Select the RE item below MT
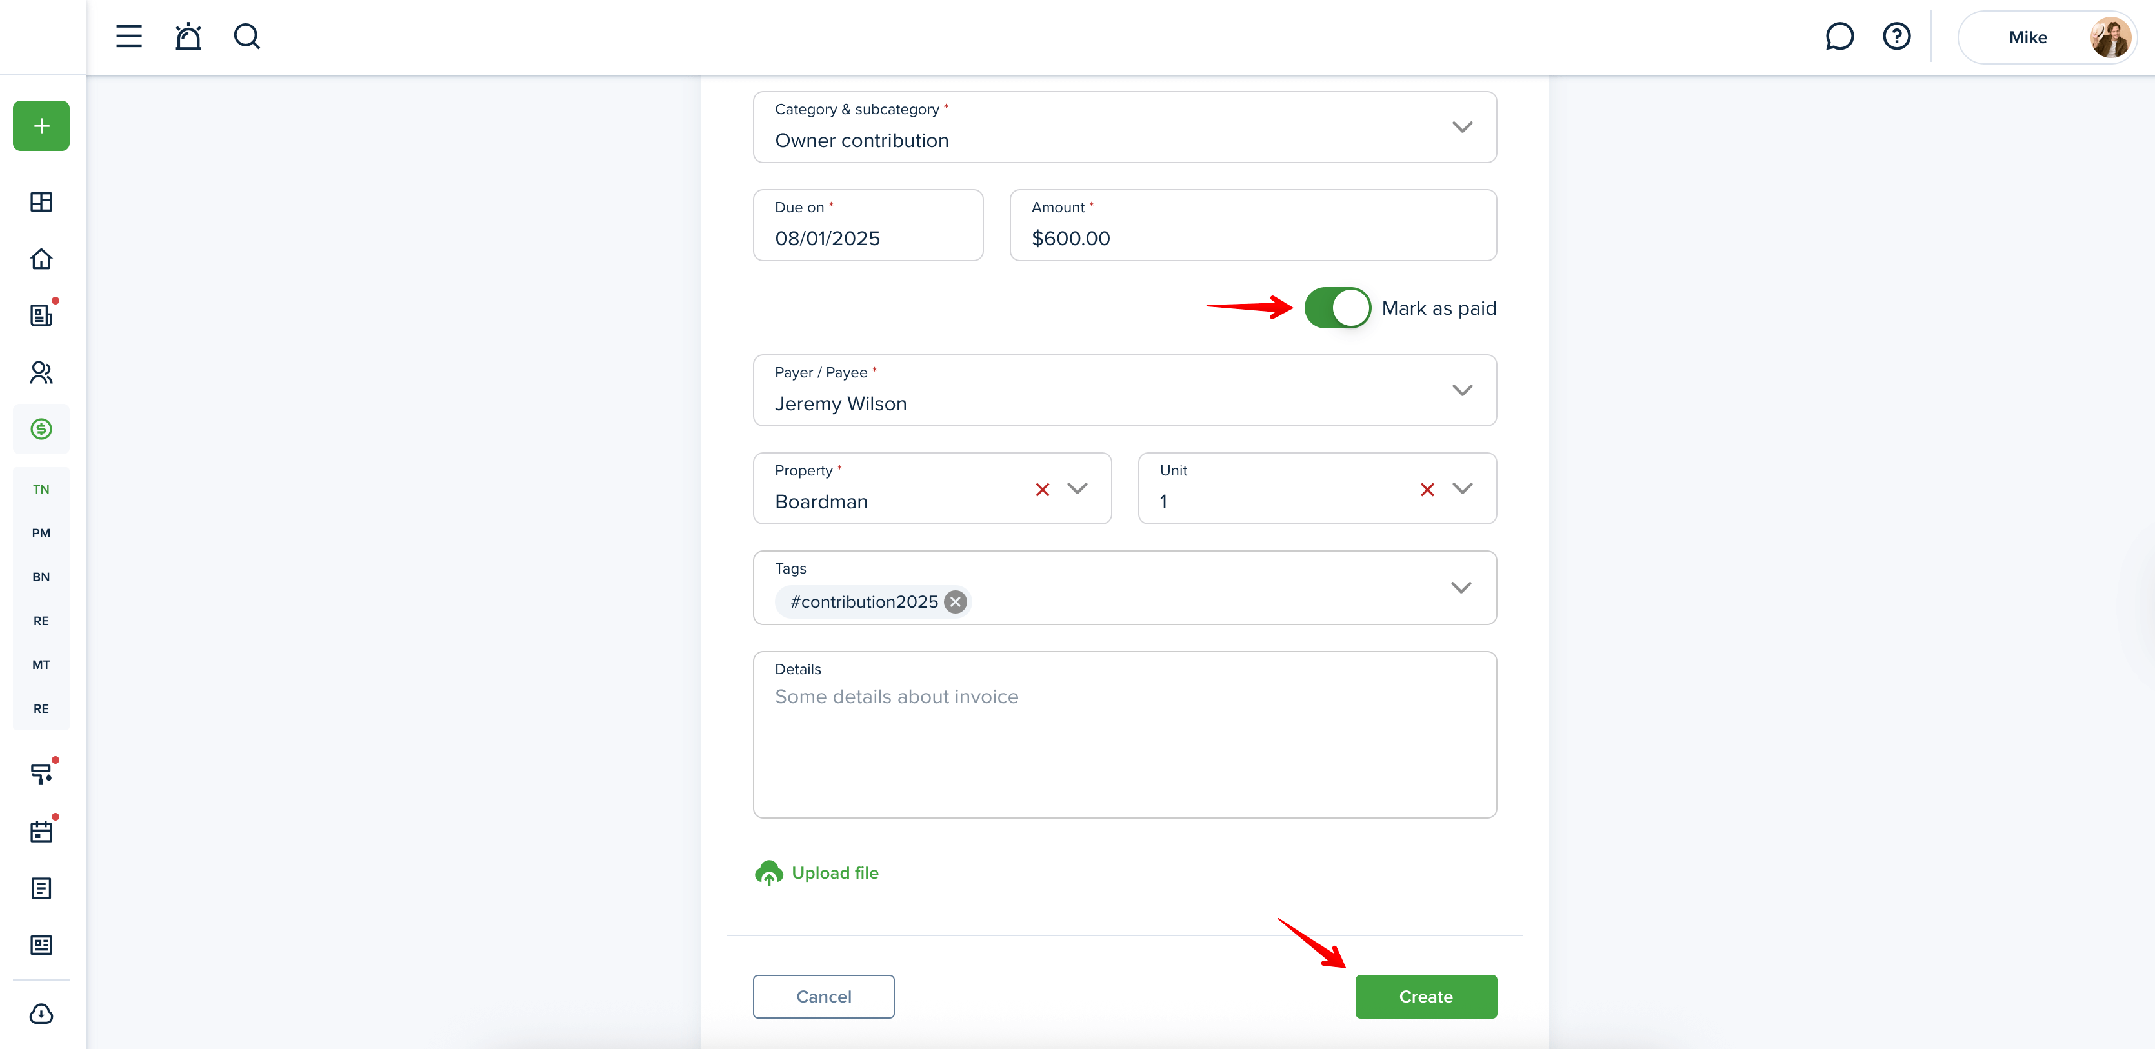This screenshot has width=2155, height=1049. pos(41,708)
